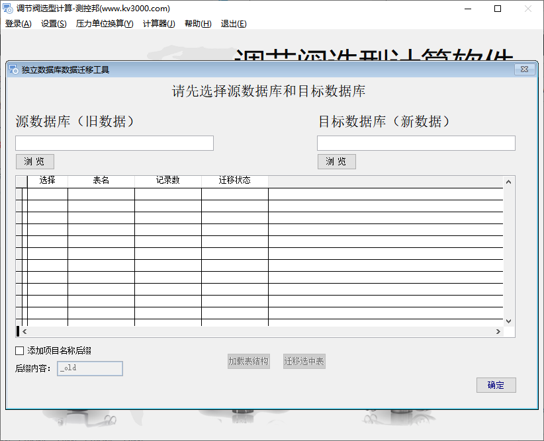Open the 登录(A) menu

tap(18, 24)
